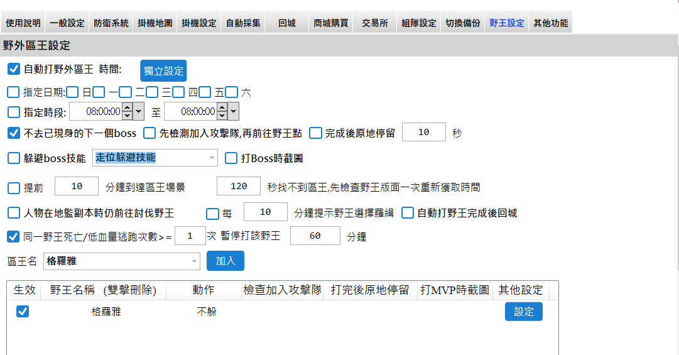Toggle 躲避boss技能 checkbox
This screenshot has width=679, height=355.
[x=13, y=158]
